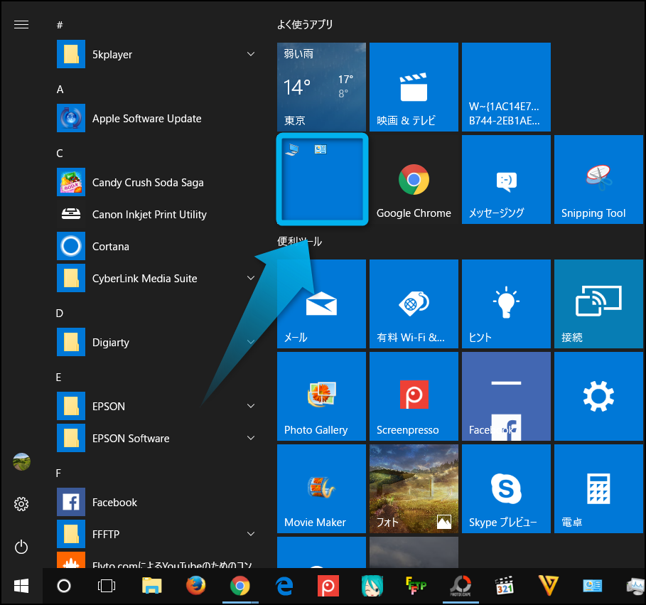Image resolution: width=646 pixels, height=605 pixels.
Task: Open the Skype プレビュー tile
Action: coord(506,488)
